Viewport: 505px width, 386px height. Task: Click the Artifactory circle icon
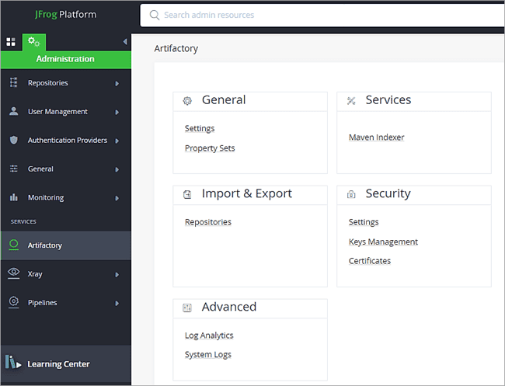[13, 245]
